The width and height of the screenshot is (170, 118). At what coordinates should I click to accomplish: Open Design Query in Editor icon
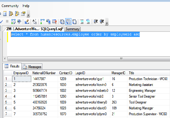pos(27,22)
